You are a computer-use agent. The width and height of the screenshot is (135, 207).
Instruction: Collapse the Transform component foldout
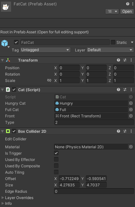[2, 60]
